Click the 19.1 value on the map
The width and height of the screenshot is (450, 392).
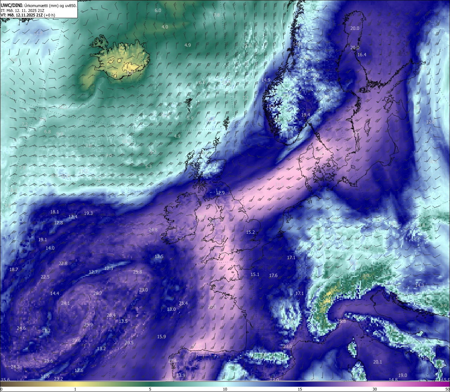(43, 240)
